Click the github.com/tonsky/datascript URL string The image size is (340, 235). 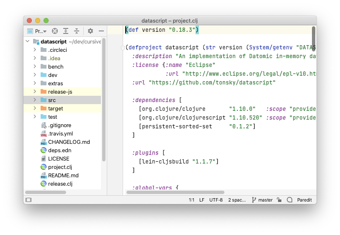tap(212, 82)
